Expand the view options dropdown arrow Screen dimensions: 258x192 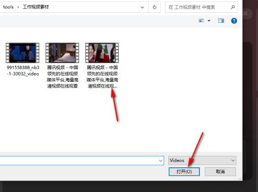click(209, 21)
